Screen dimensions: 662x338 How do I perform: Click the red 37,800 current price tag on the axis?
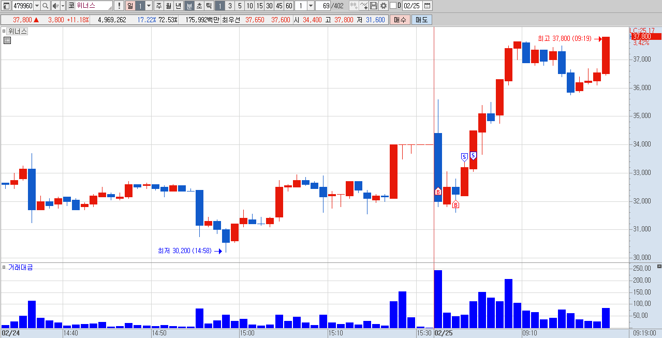click(x=645, y=36)
